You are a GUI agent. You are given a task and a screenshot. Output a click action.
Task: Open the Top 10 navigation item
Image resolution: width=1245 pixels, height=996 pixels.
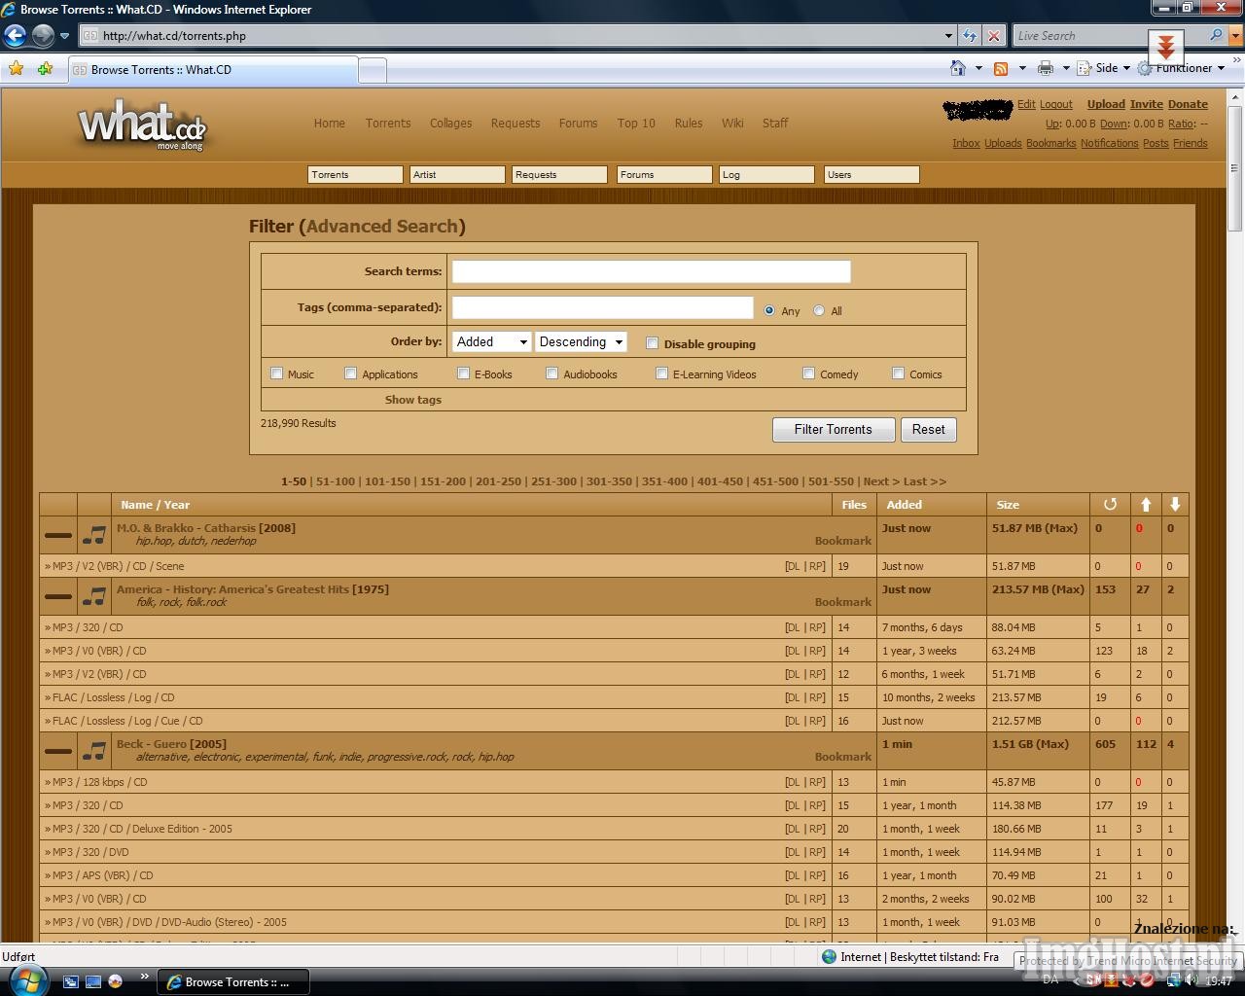[636, 124]
